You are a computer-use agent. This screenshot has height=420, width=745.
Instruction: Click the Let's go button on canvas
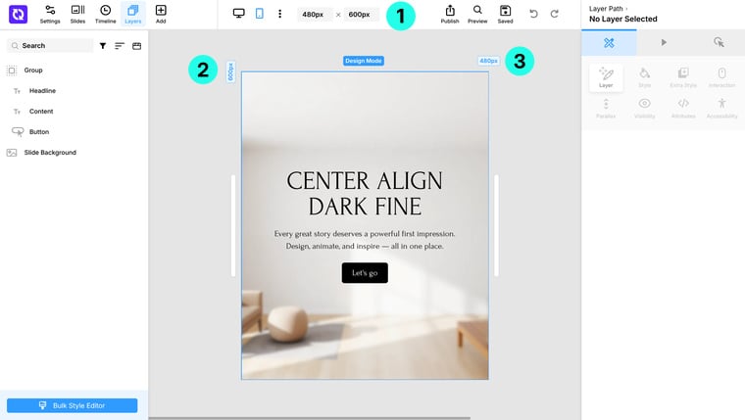pos(365,273)
